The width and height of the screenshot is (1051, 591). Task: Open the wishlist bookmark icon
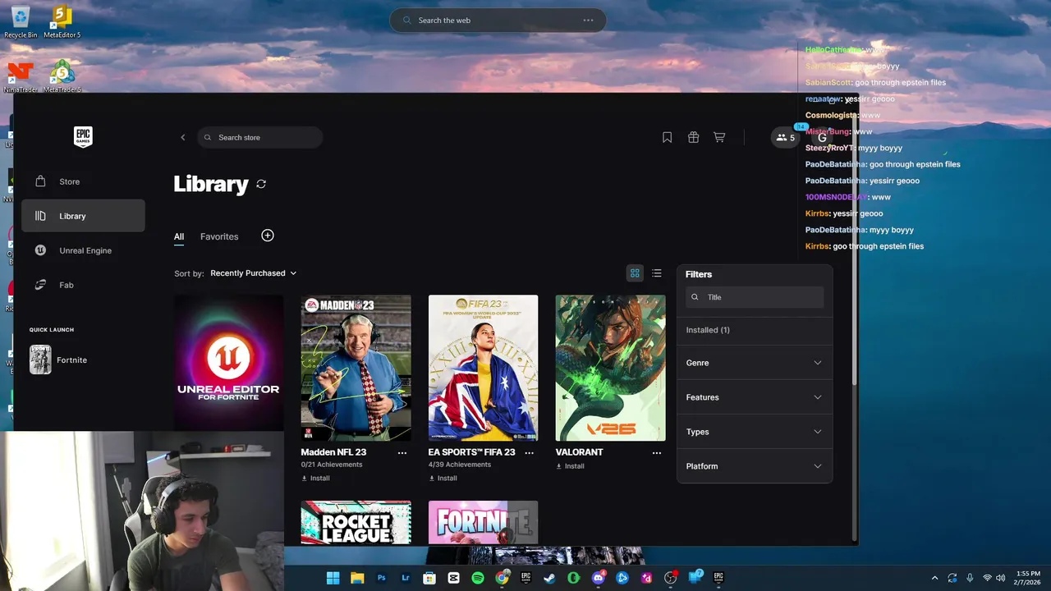click(x=668, y=137)
